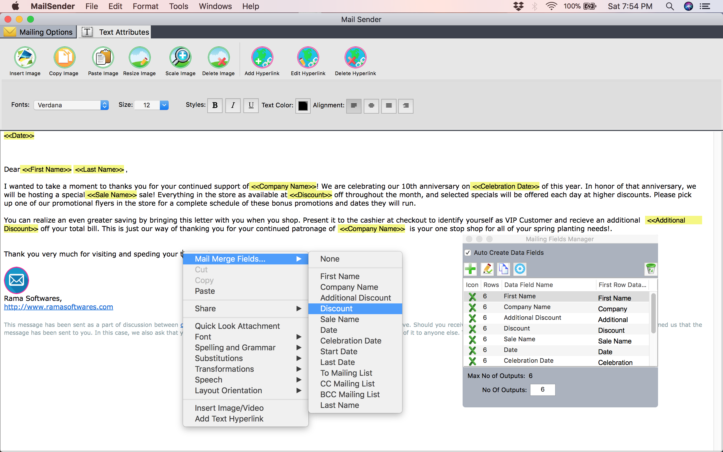Toggle Auto Create Data Fields checkbox
The image size is (723, 452).
click(x=468, y=253)
